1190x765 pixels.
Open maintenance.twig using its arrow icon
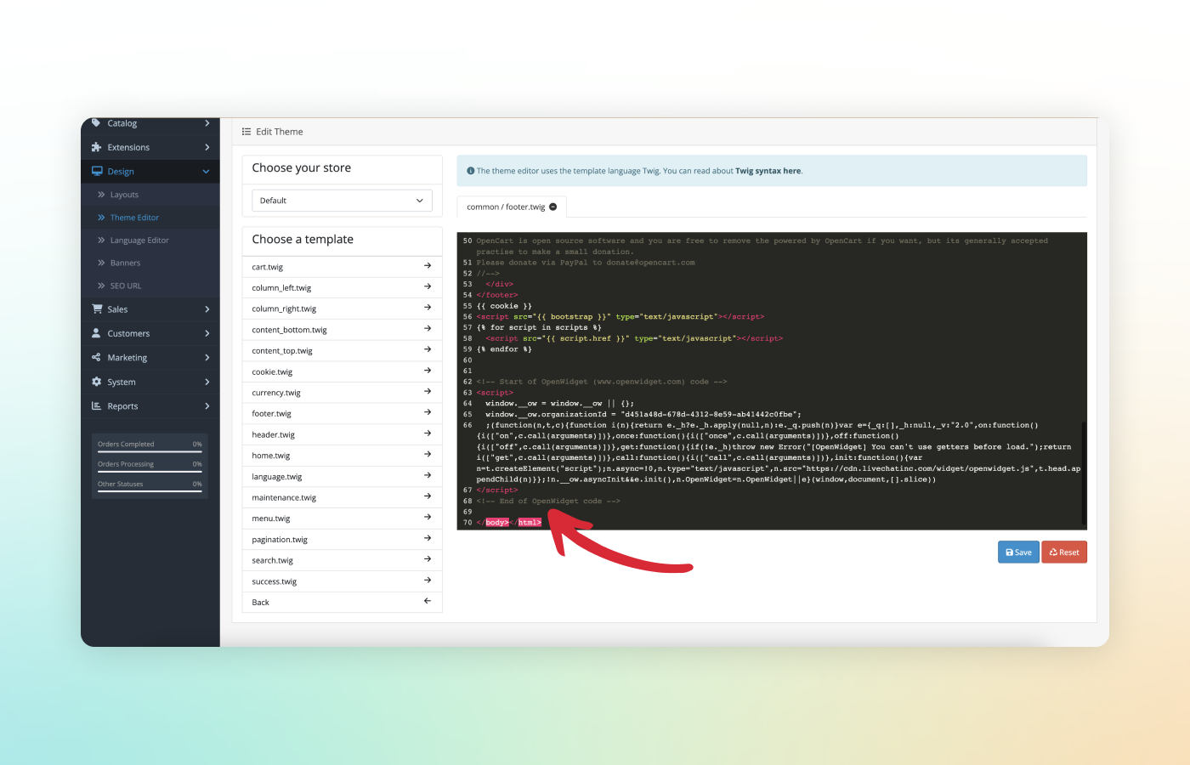[x=428, y=496]
